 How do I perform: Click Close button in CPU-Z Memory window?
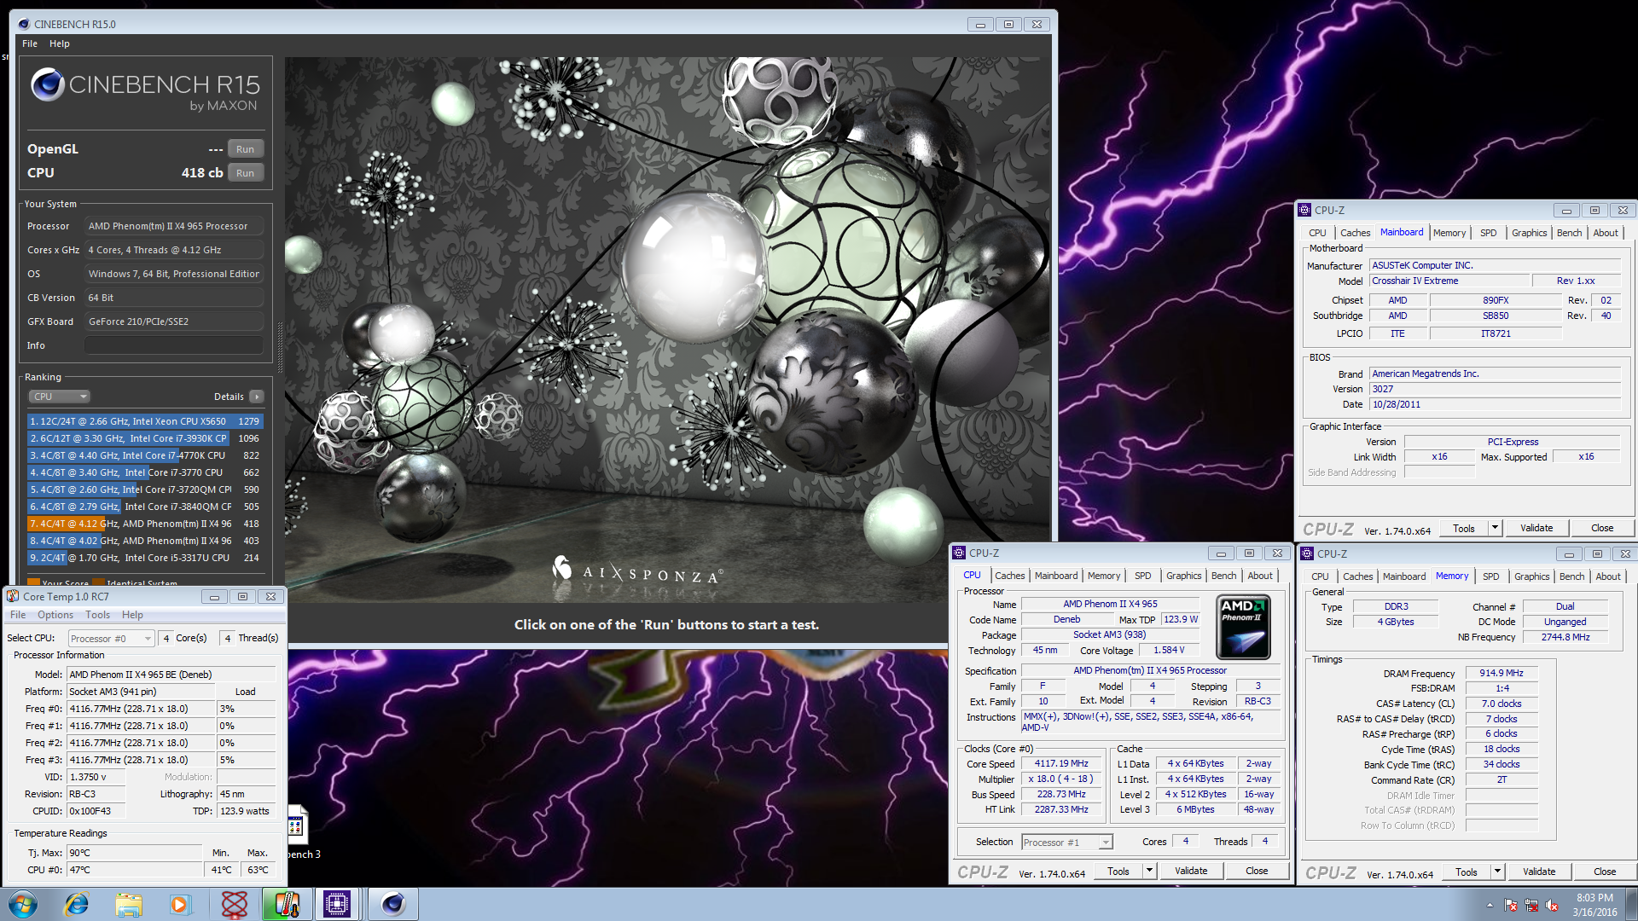tap(1605, 872)
